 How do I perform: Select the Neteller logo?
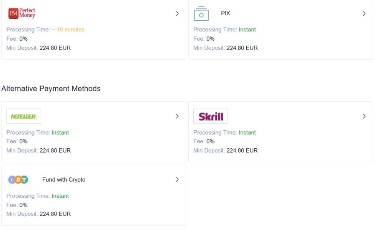click(x=24, y=117)
